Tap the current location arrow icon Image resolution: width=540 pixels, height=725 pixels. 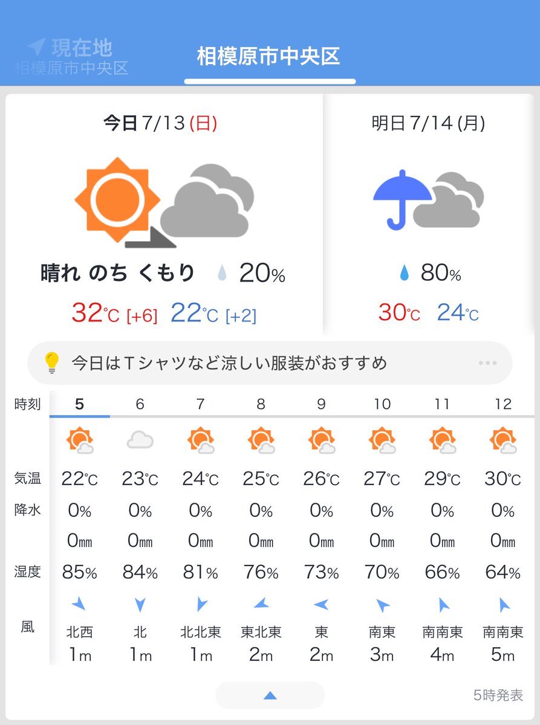[x=36, y=47]
